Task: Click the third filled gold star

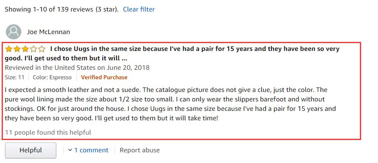Action: (25, 49)
